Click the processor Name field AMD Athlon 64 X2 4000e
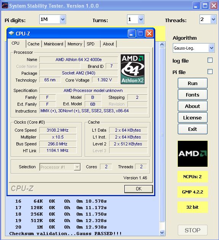This screenshot has height=240, width=219. (79, 60)
